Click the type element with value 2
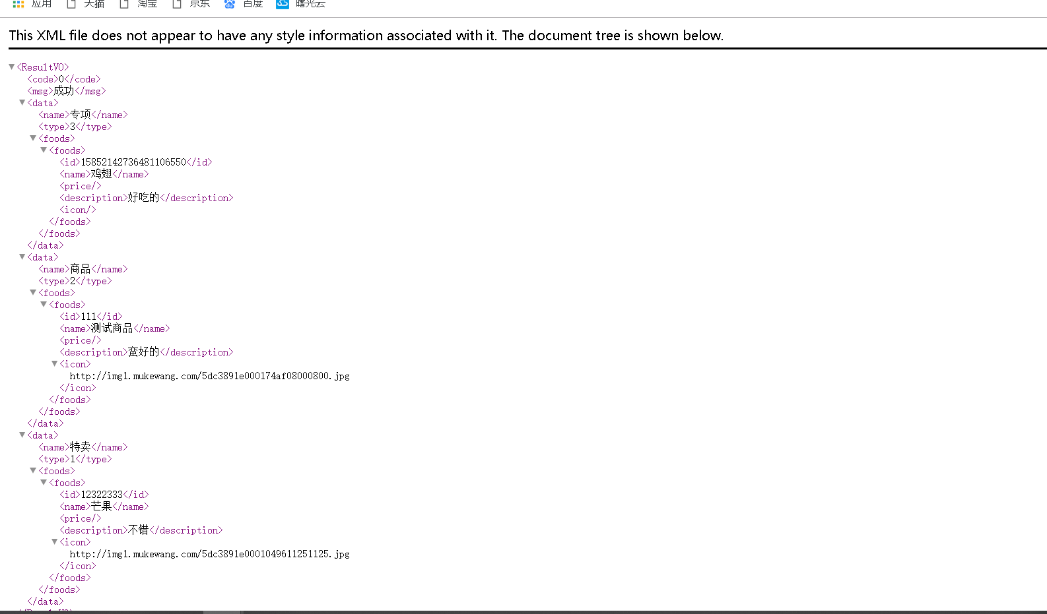Image resolution: width=1047 pixels, height=614 pixels. [x=75, y=281]
